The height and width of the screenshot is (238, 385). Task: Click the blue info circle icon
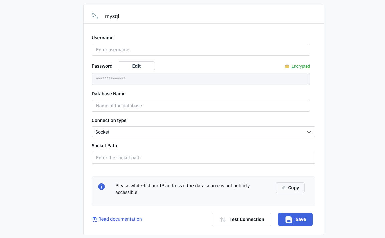(101, 187)
